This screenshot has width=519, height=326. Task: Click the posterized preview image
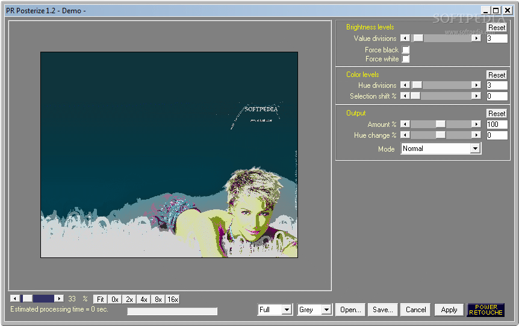pos(169,155)
